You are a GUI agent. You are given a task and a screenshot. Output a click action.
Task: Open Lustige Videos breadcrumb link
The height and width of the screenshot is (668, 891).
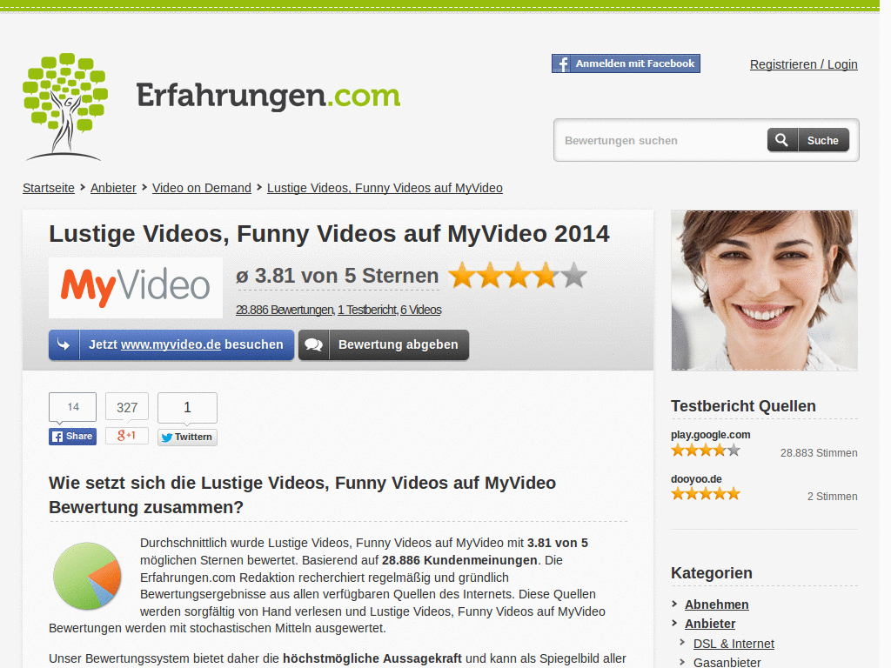tap(385, 188)
